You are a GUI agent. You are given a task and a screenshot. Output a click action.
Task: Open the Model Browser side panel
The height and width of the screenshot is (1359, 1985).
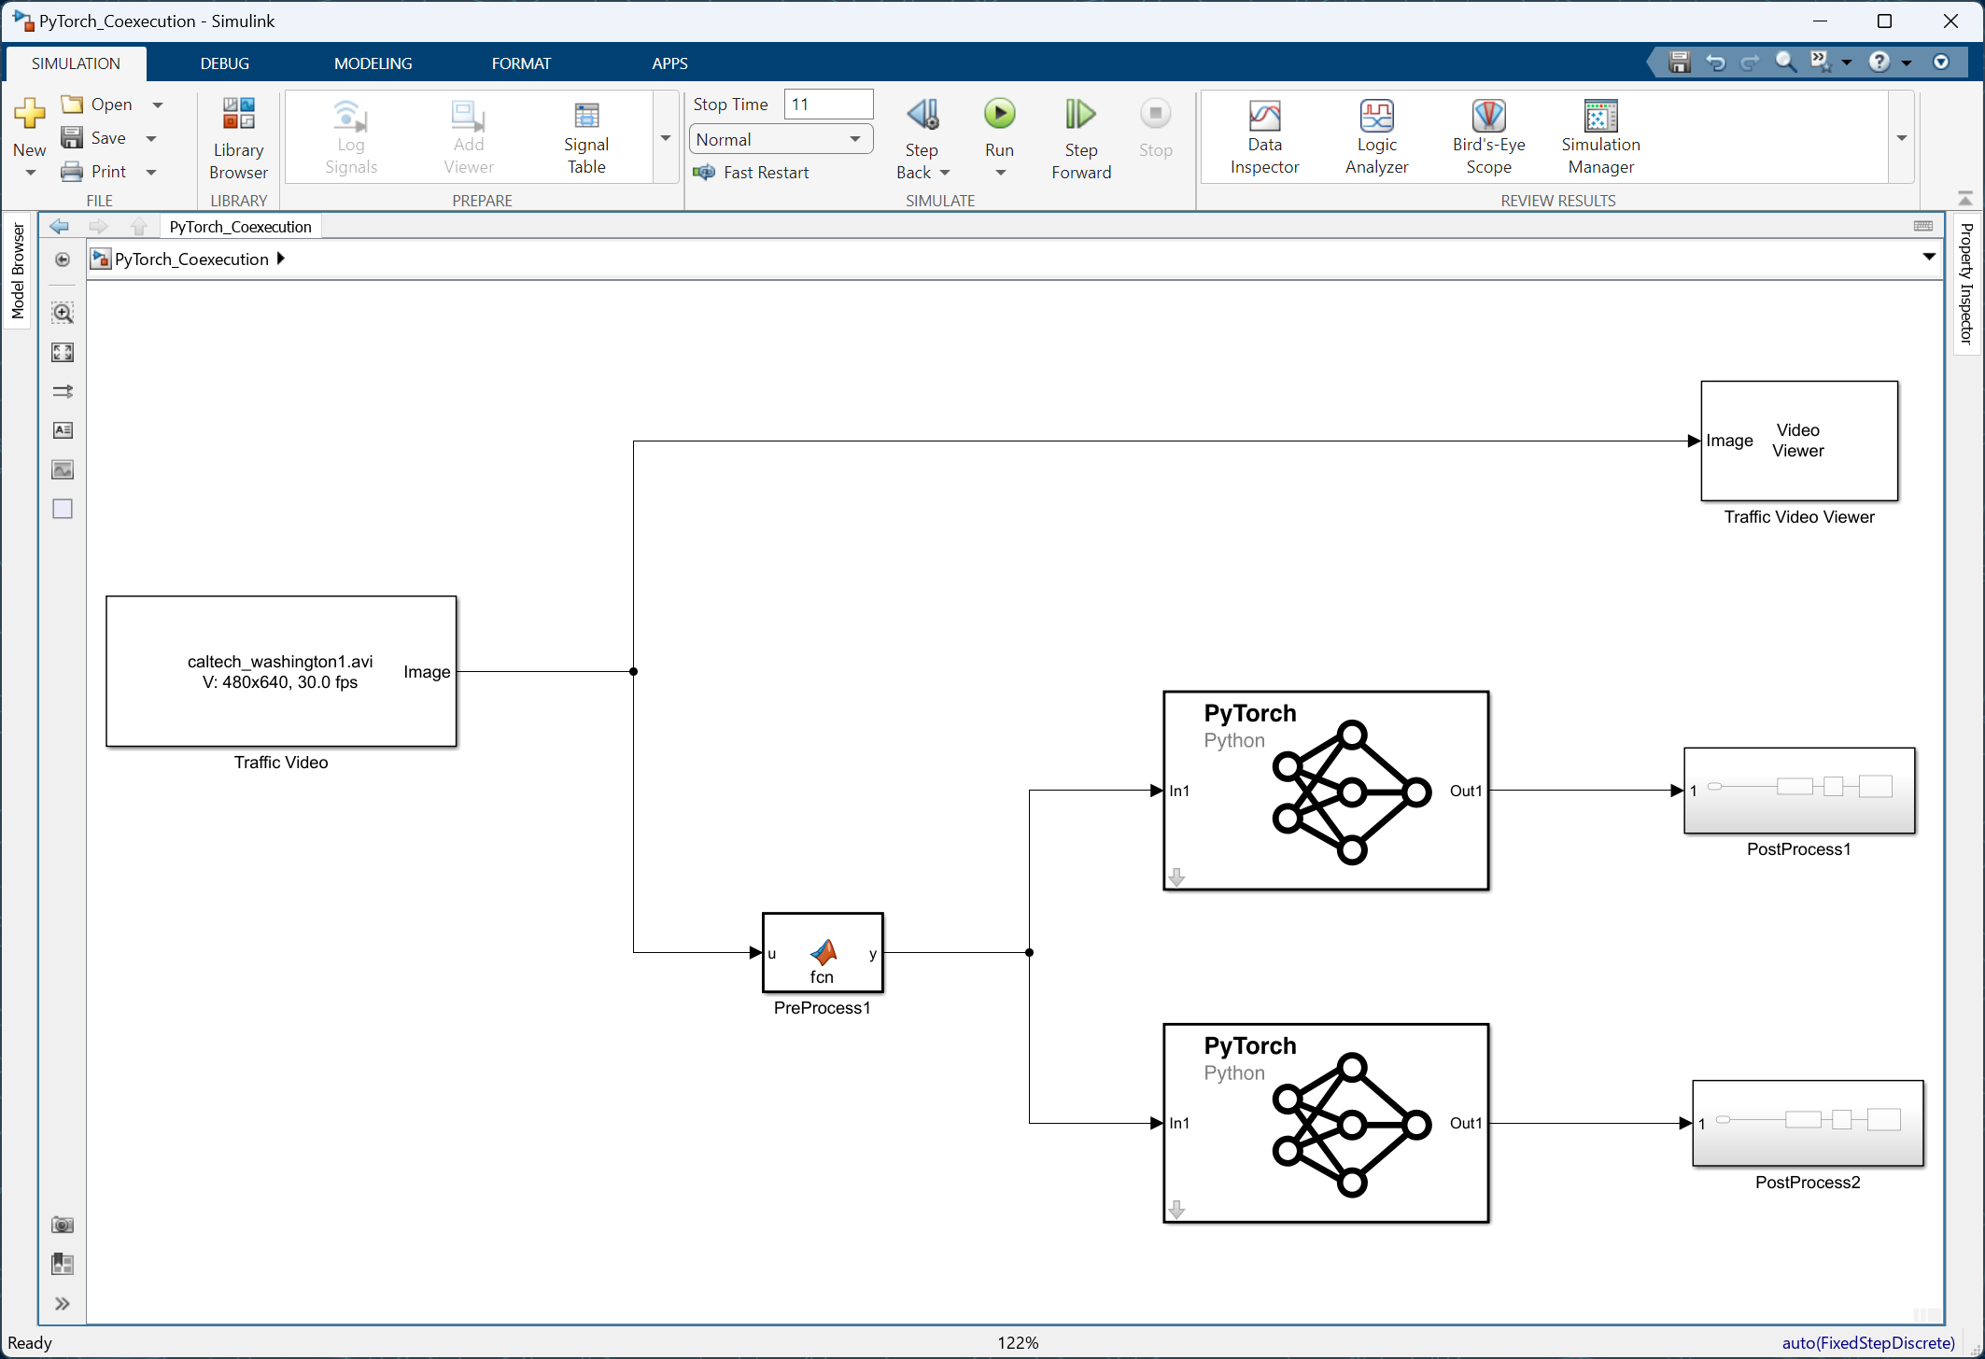[x=17, y=272]
